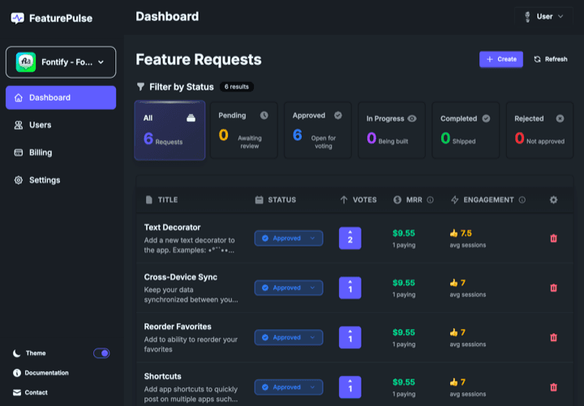Image resolution: width=584 pixels, height=406 pixels.
Task: Delete the Text Decorator request
Action: coord(553,238)
